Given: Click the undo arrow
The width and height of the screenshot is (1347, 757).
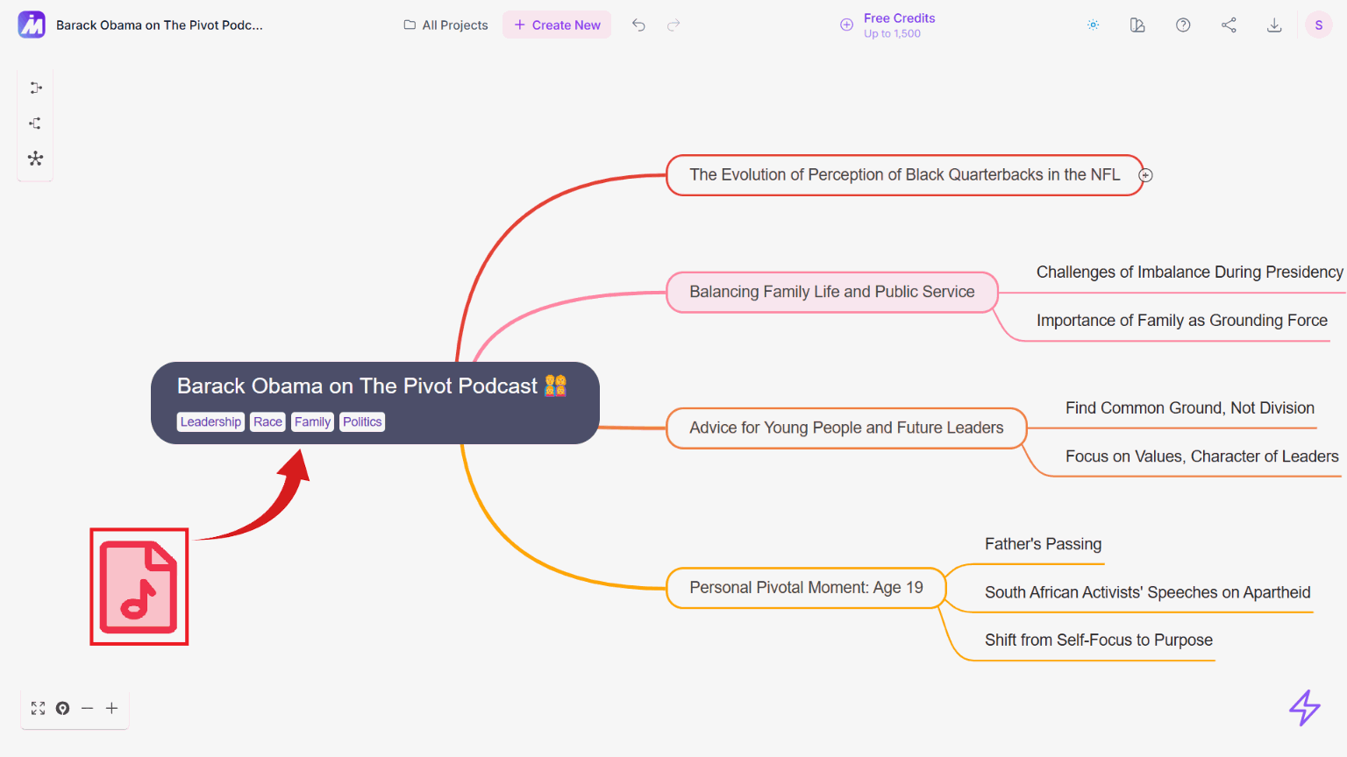Looking at the screenshot, I should tap(638, 25).
